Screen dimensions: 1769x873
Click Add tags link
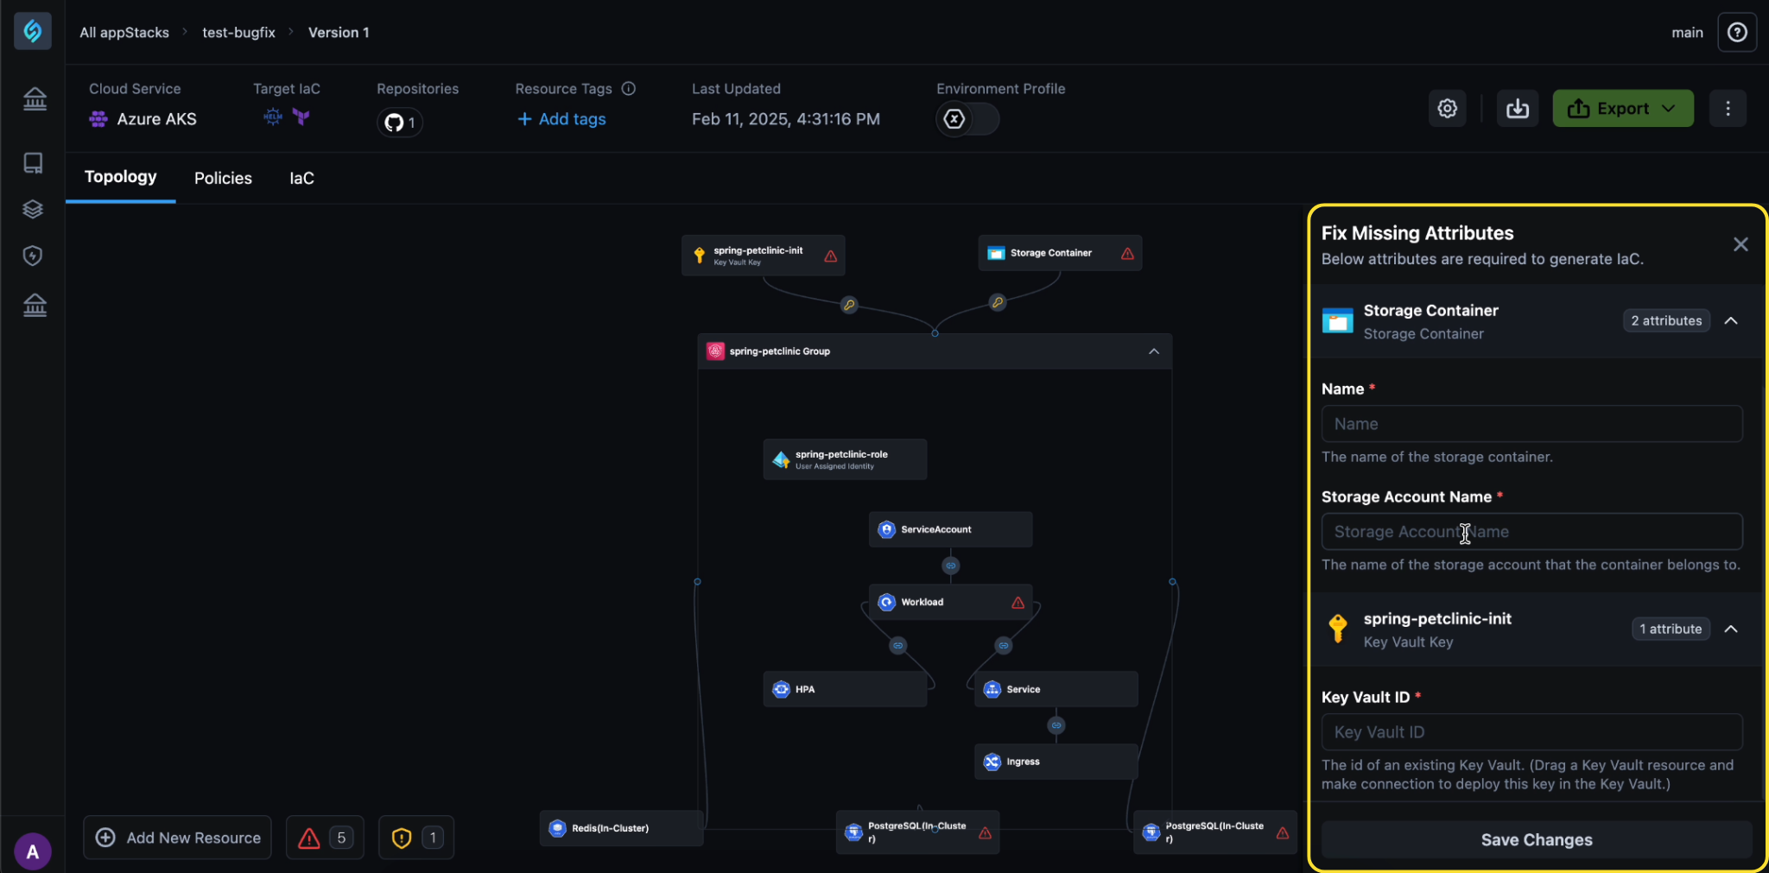[x=561, y=119]
